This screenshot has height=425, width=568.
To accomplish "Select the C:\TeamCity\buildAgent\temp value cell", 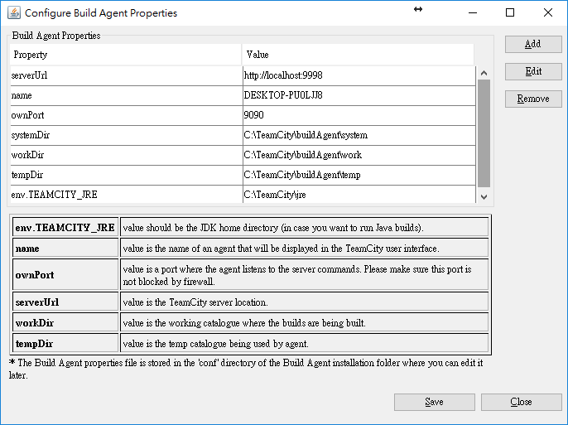I will coord(359,175).
